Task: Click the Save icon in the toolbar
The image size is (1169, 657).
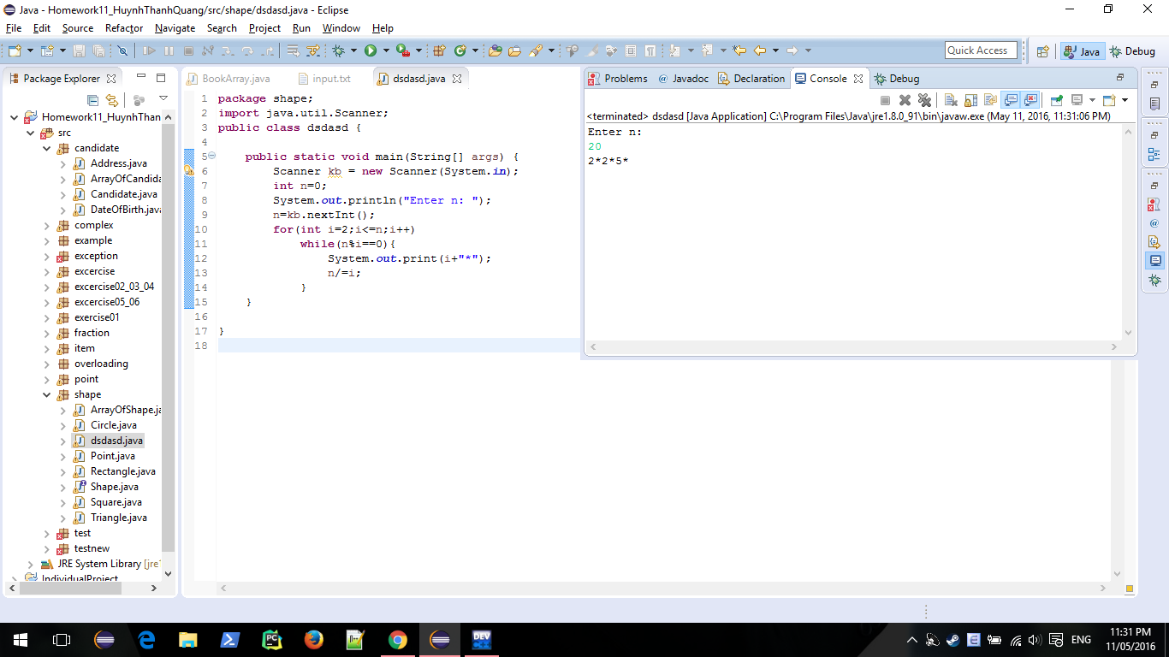Action: click(x=79, y=51)
